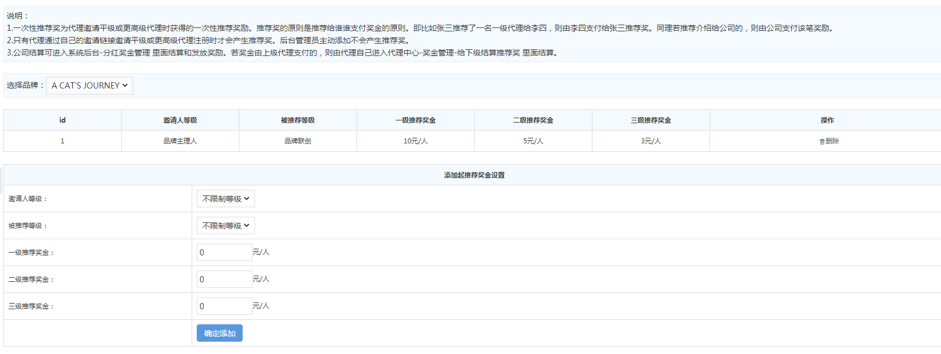Focus the 三级推荐奖金 amount field
Screen dimensions: 941x354
tap(225, 306)
